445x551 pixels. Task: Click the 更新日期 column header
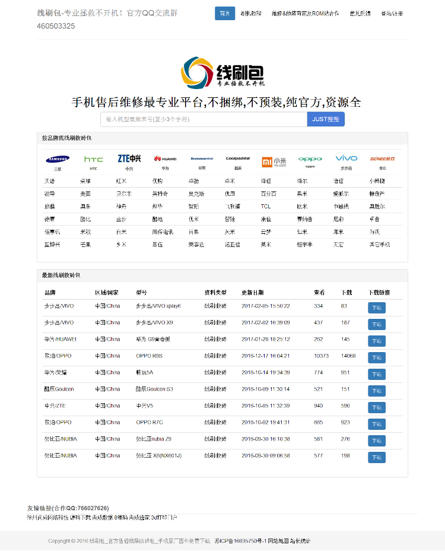253,292
